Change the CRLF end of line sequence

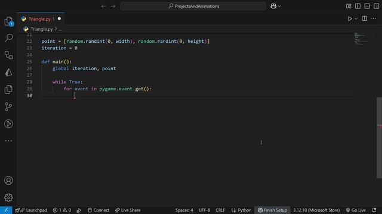tap(220, 210)
